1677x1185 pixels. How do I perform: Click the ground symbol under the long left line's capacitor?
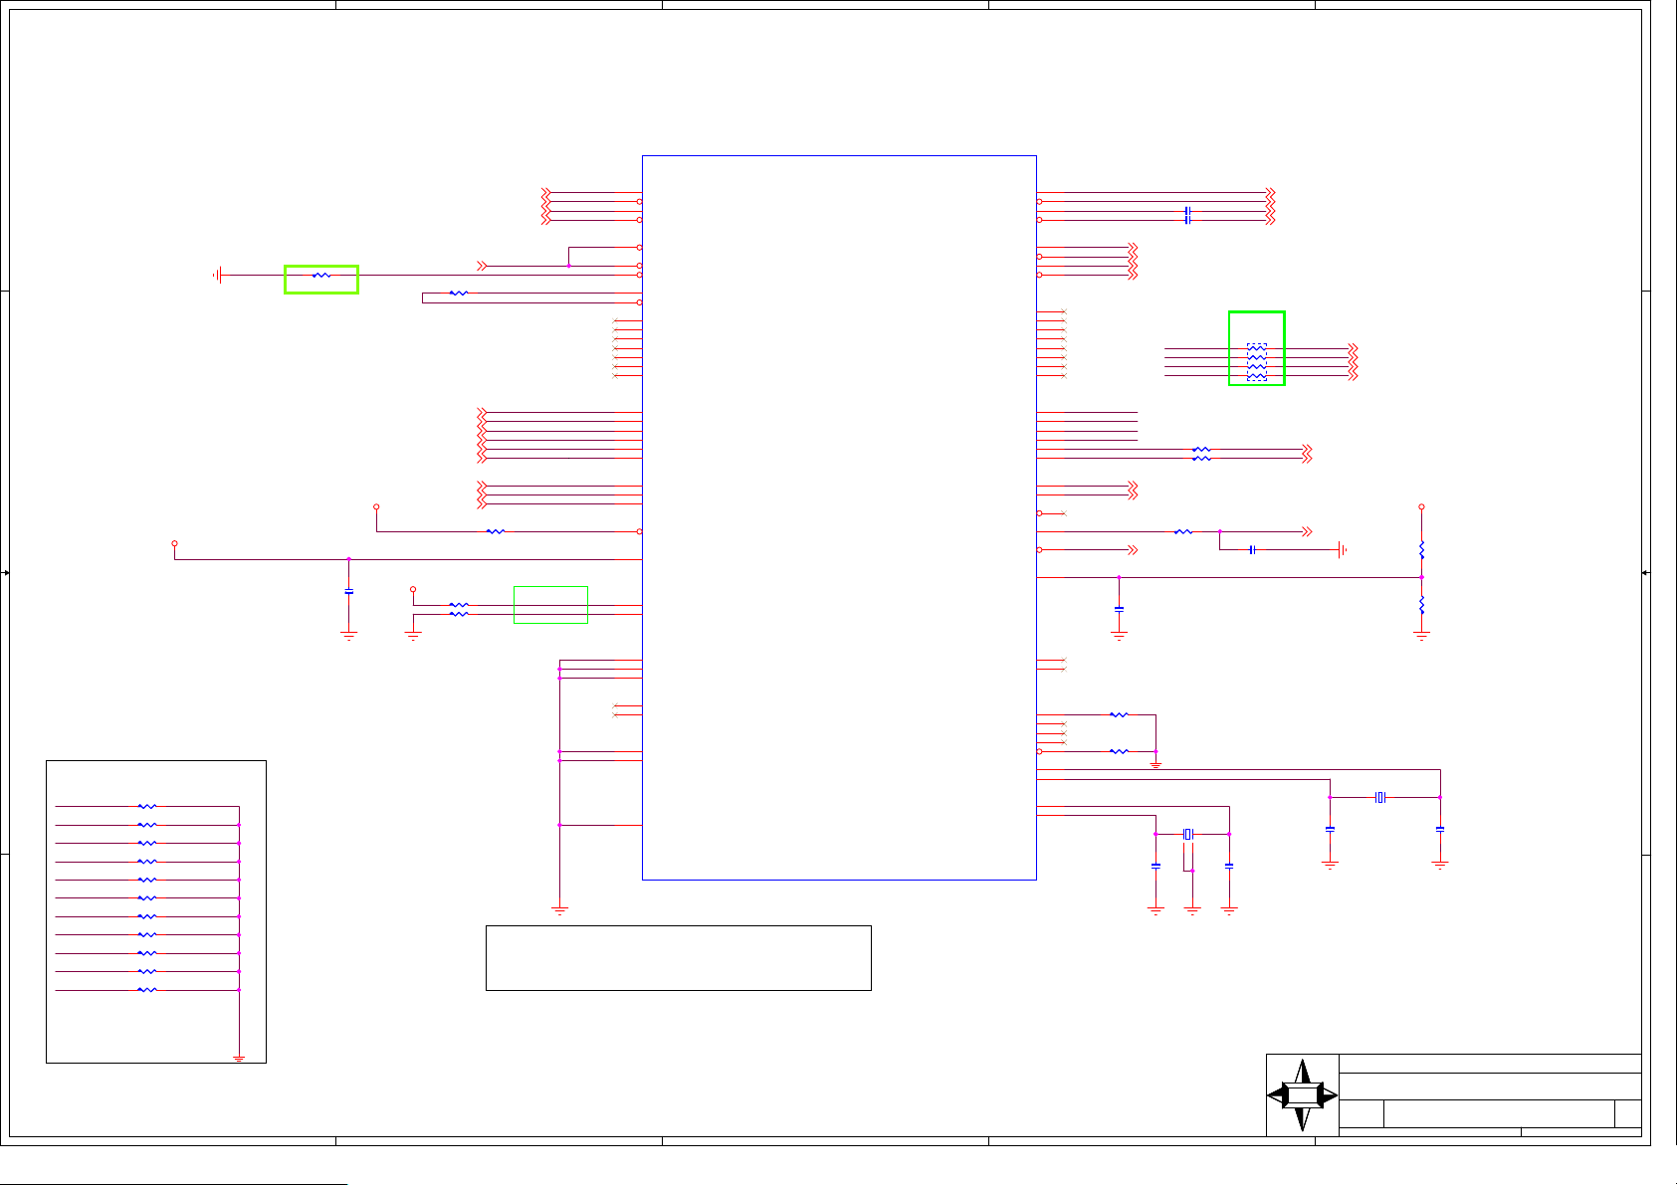pyautogui.click(x=348, y=635)
